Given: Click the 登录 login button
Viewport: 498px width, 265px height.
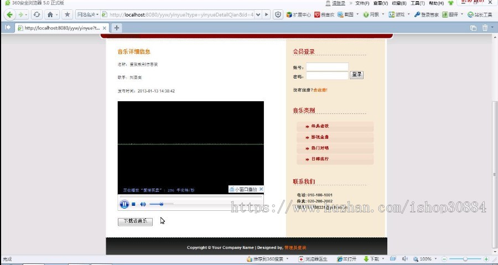Looking at the screenshot, I should (x=357, y=75).
